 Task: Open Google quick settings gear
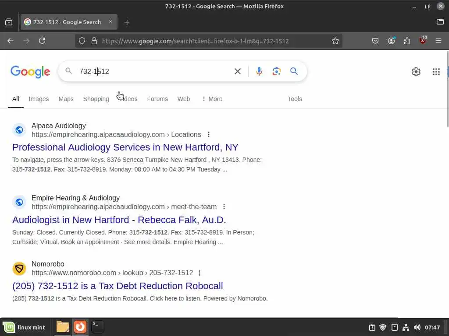416,71
